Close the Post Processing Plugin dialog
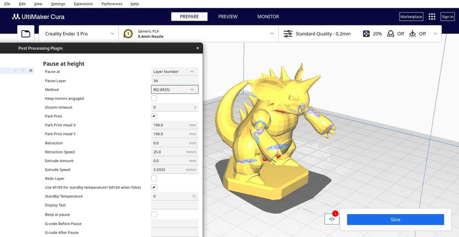The image size is (459, 237). 197,48
